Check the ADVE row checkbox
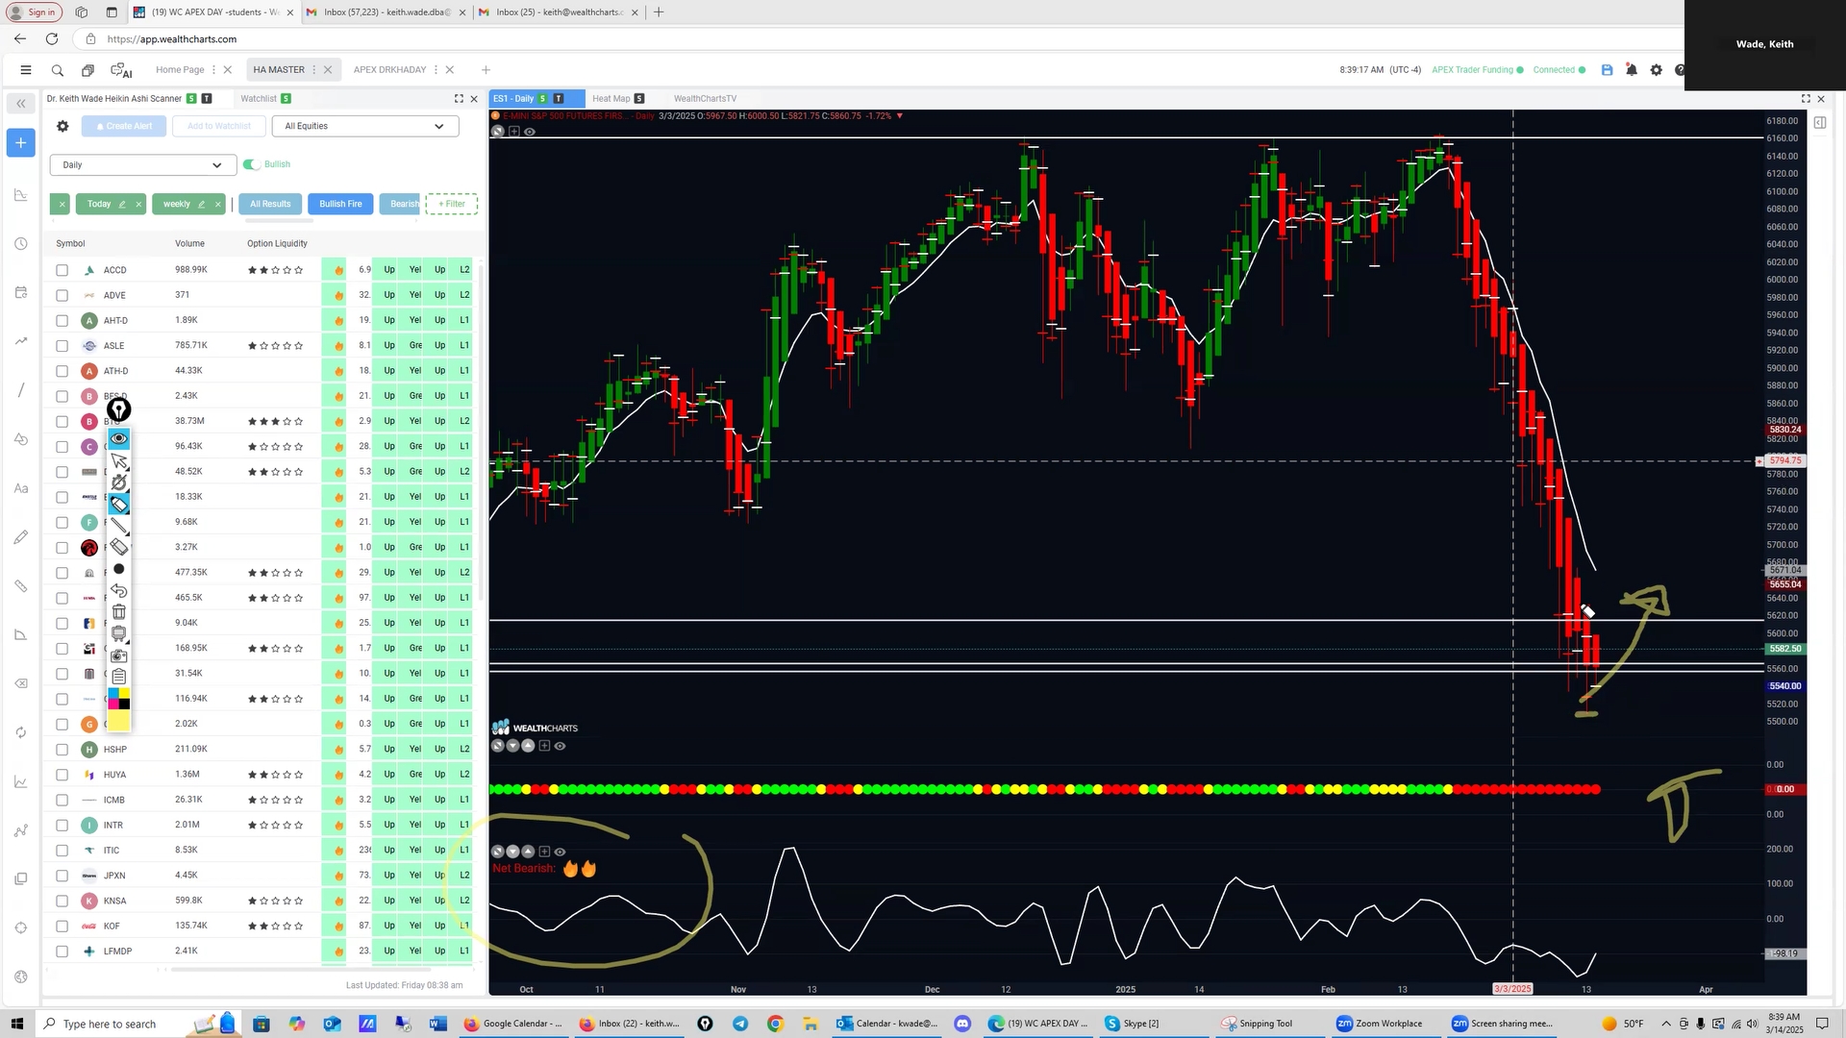The width and height of the screenshot is (1846, 1038). tap(62, 295)
